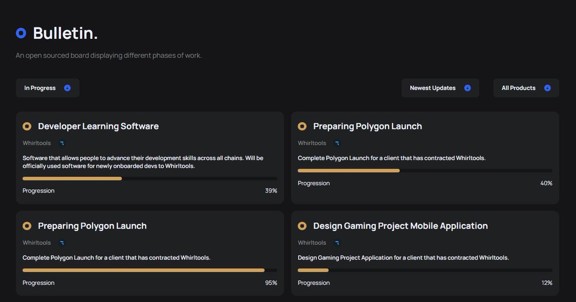Image resolution: width=576 pixels, height=302 pixels.
Task: Open the Newest Updates dropdown arrow
Action: tap(468, 88)
